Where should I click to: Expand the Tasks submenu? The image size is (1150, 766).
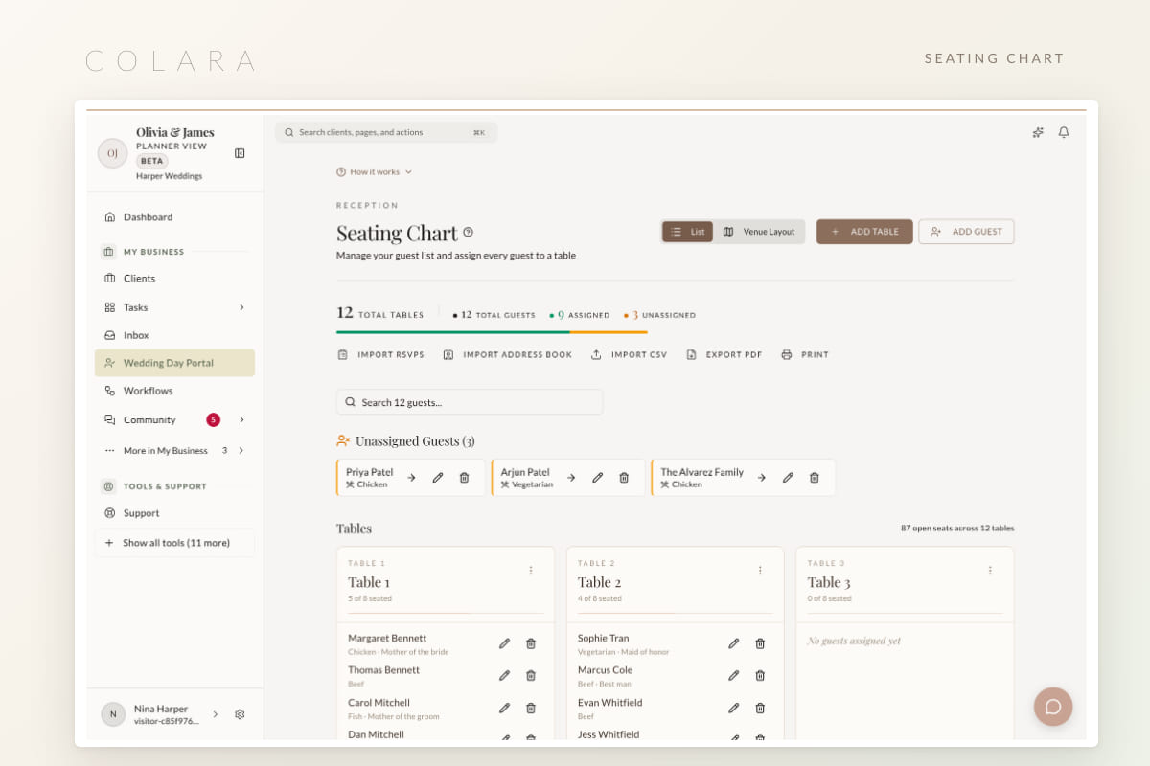pos(241,307)
